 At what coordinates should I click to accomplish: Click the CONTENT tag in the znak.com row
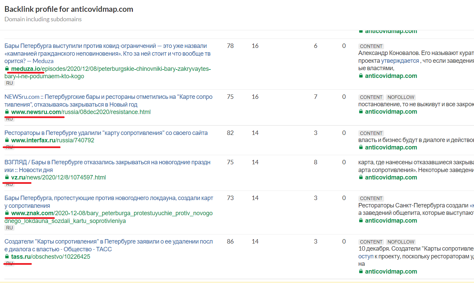point(371,198)
